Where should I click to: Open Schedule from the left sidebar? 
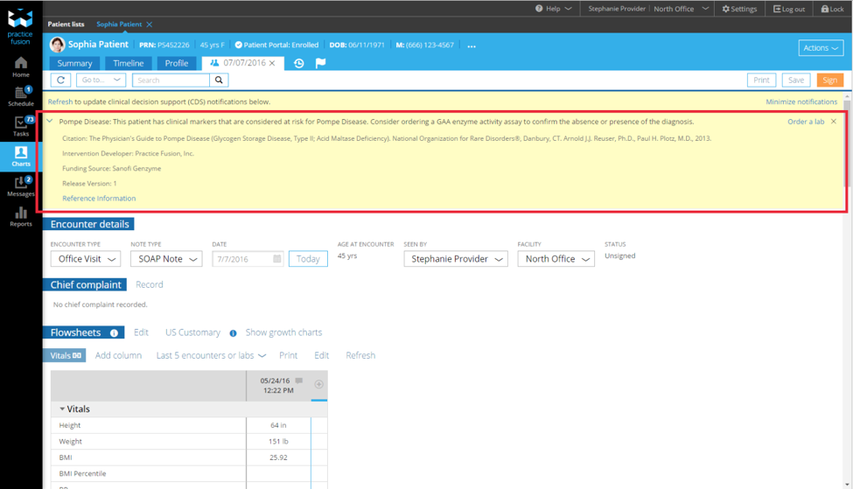(x=20, y=95)
